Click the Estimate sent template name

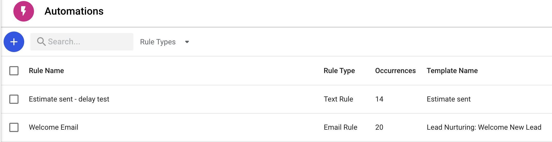click(449, 99)
